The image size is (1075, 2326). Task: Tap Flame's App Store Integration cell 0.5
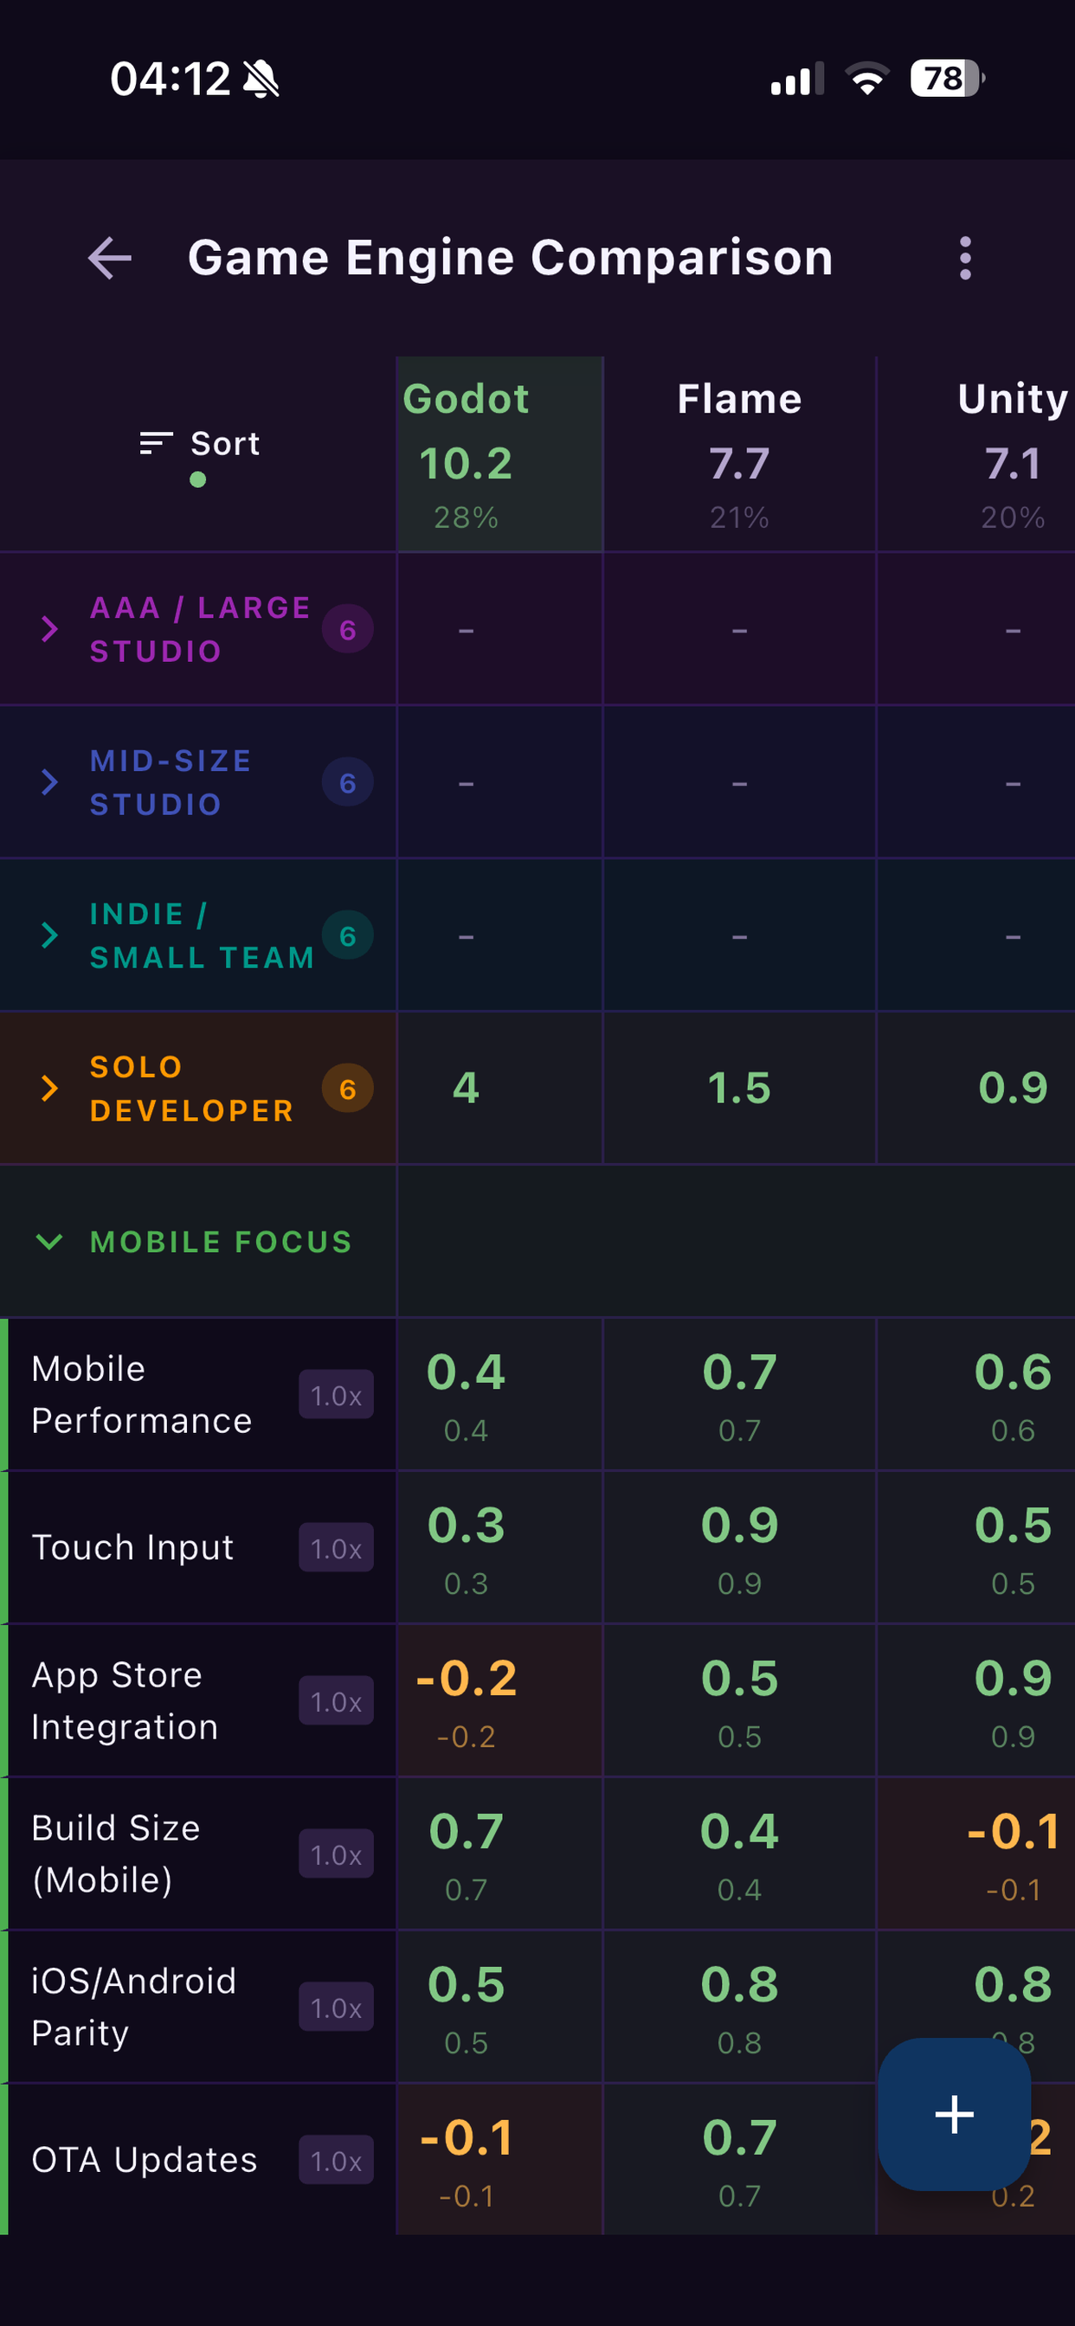point(739,1701)
